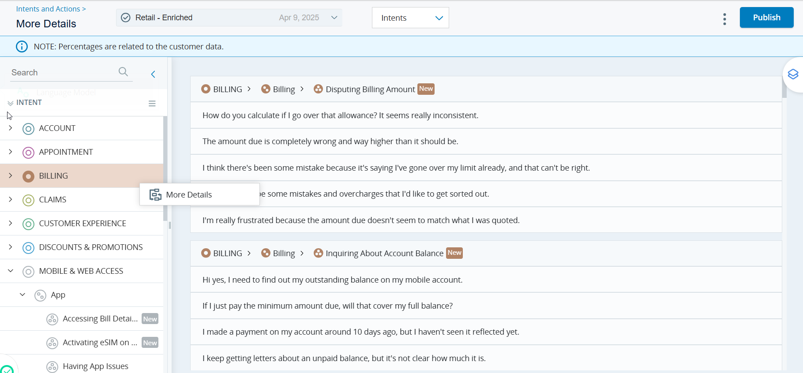The width and height of the screenshot is (803, 373).
Task: Open the three-dot options menu
Action: [x=724, y=19]
